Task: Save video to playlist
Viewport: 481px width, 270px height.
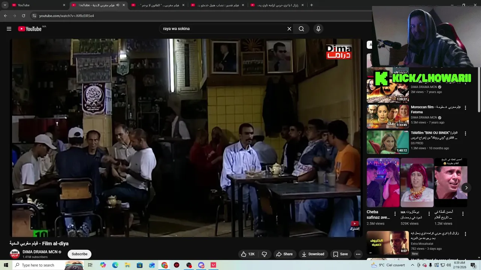Action: click(340, 254)
